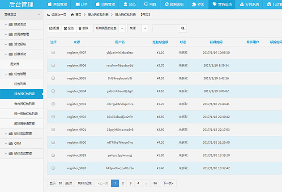
Task: Tick checkbox for register_9904 row
Action: tap(53, 91)
